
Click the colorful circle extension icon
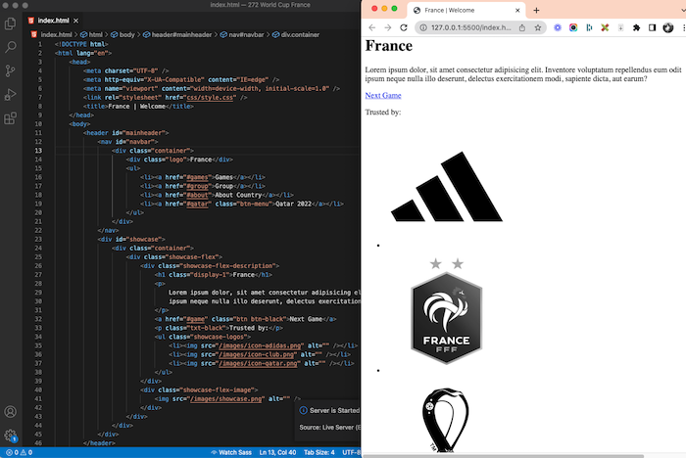pos(573,27)
